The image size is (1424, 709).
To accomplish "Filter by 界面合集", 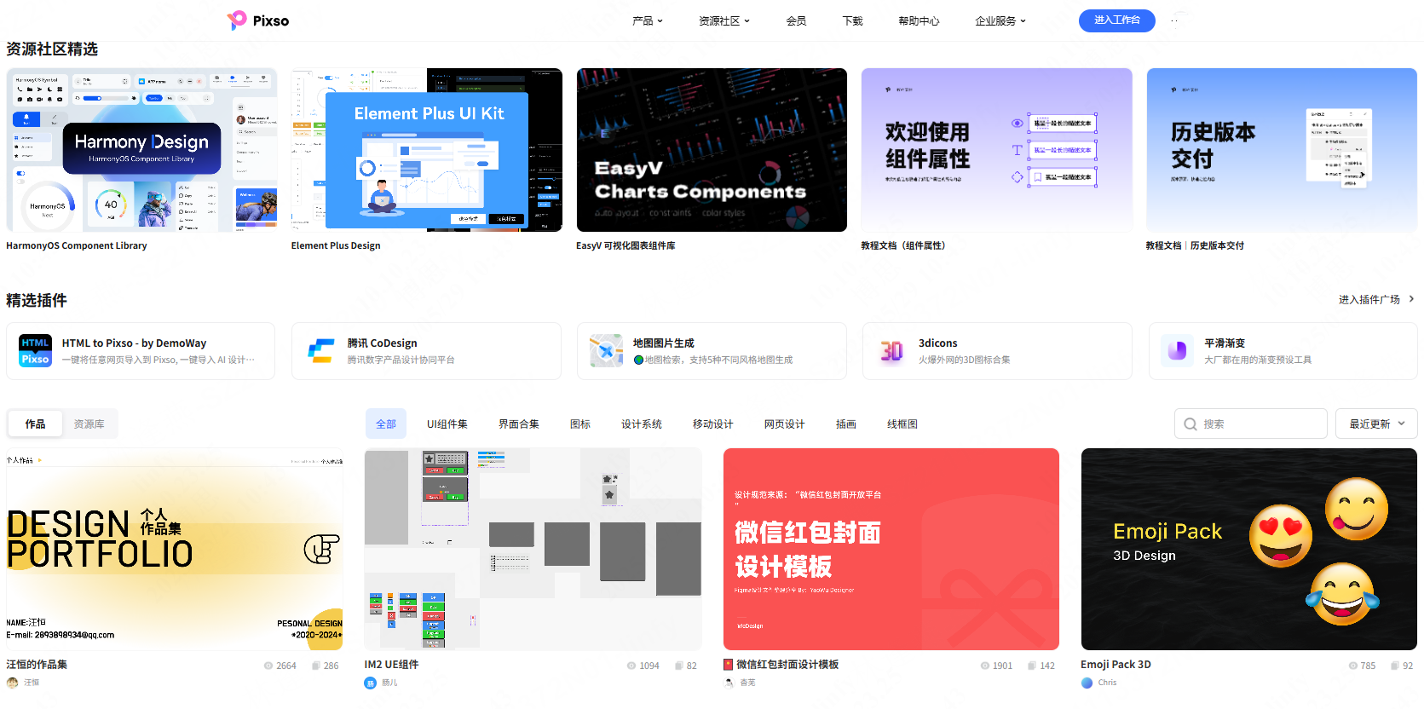I will (x=519, y=424).
